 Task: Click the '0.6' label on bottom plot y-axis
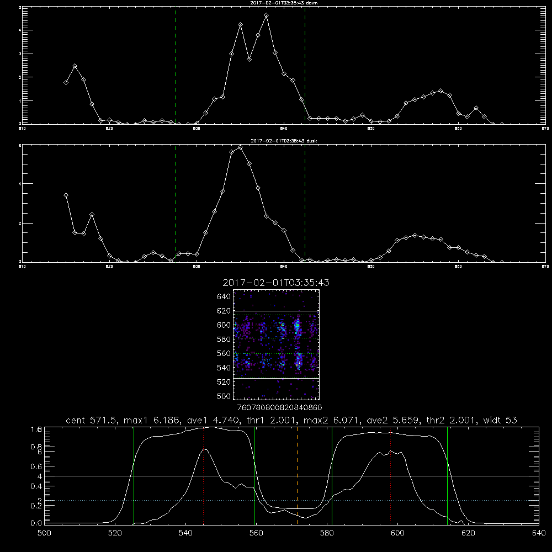36,466
